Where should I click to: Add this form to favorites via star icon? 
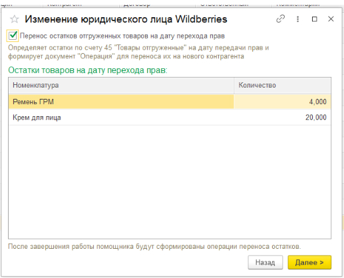[15, 19]
